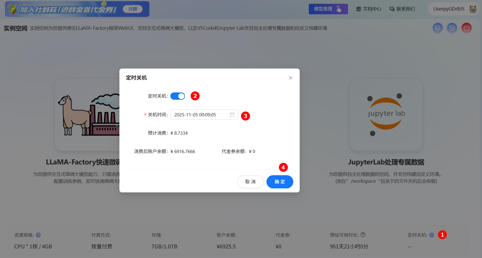Click the pointer hand icon in 模型推理

pos(339,9)
